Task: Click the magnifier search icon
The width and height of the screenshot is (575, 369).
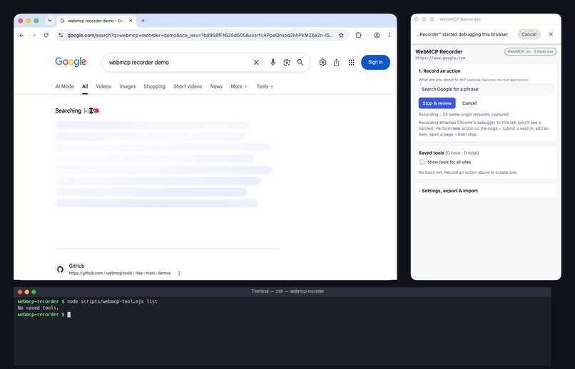Action: tap(300, 62)
